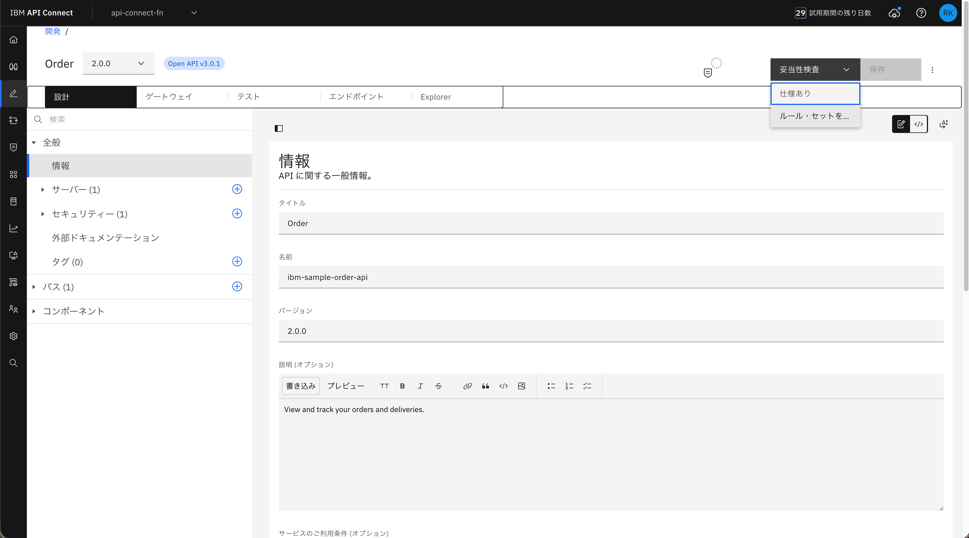Switch to source code view toggle
969x538 pixels.
point(918,124)
